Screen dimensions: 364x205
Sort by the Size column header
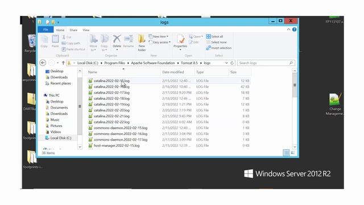240,72
